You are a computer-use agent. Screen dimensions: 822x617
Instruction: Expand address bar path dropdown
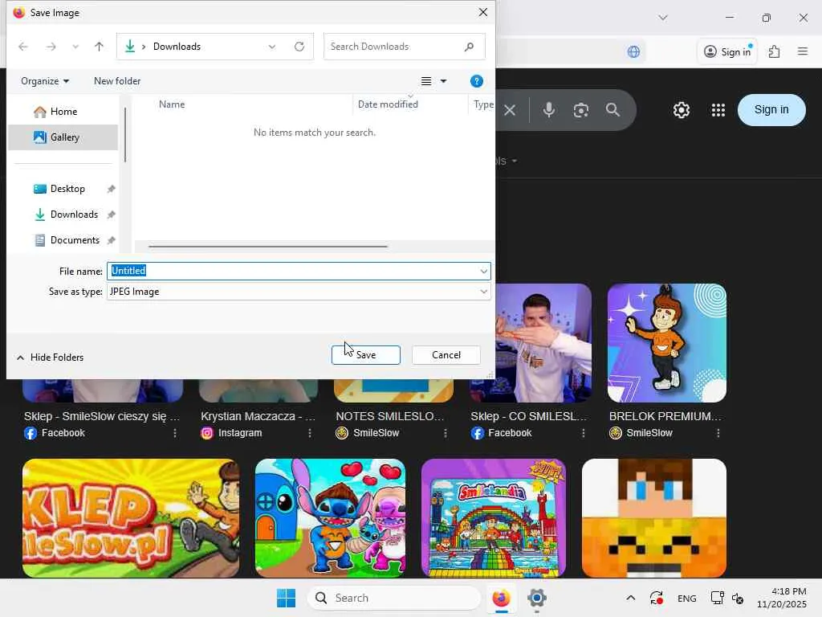[x=271, y=47]
